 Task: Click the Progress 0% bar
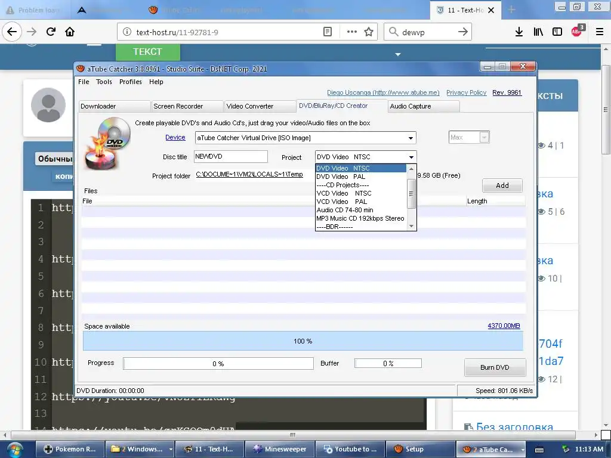pos(218,363)
